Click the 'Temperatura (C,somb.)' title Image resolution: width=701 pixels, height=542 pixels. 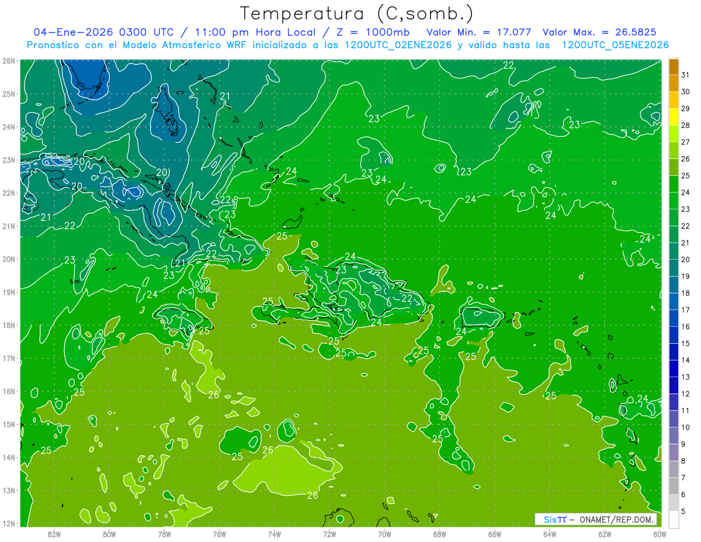tap(356, 13)
